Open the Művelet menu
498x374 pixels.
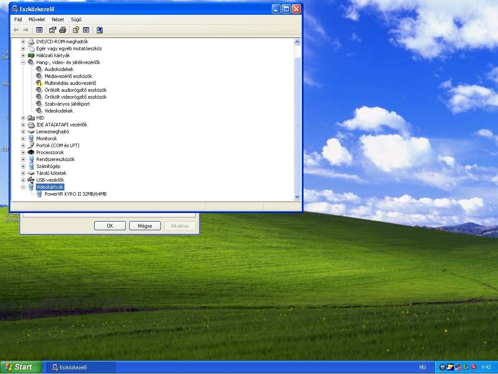click(37, 19)
